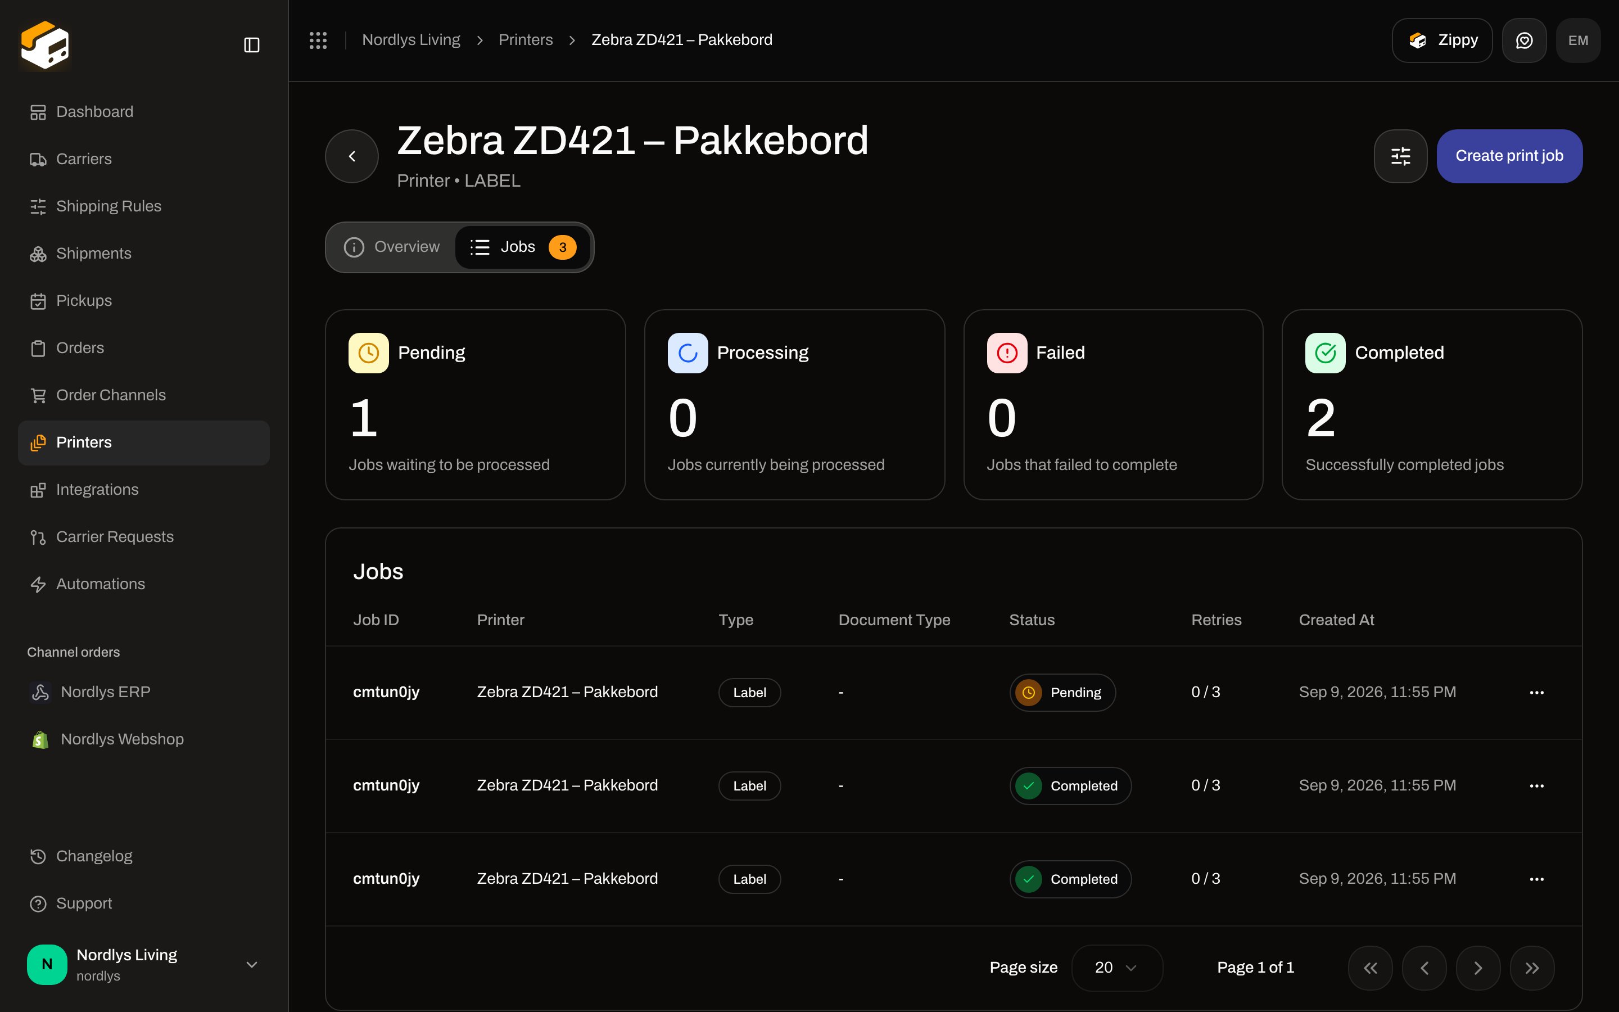Viewport: 1619px width, 1012px height.
Task: Click the Document Type column header
Action: tap(894, 620)
